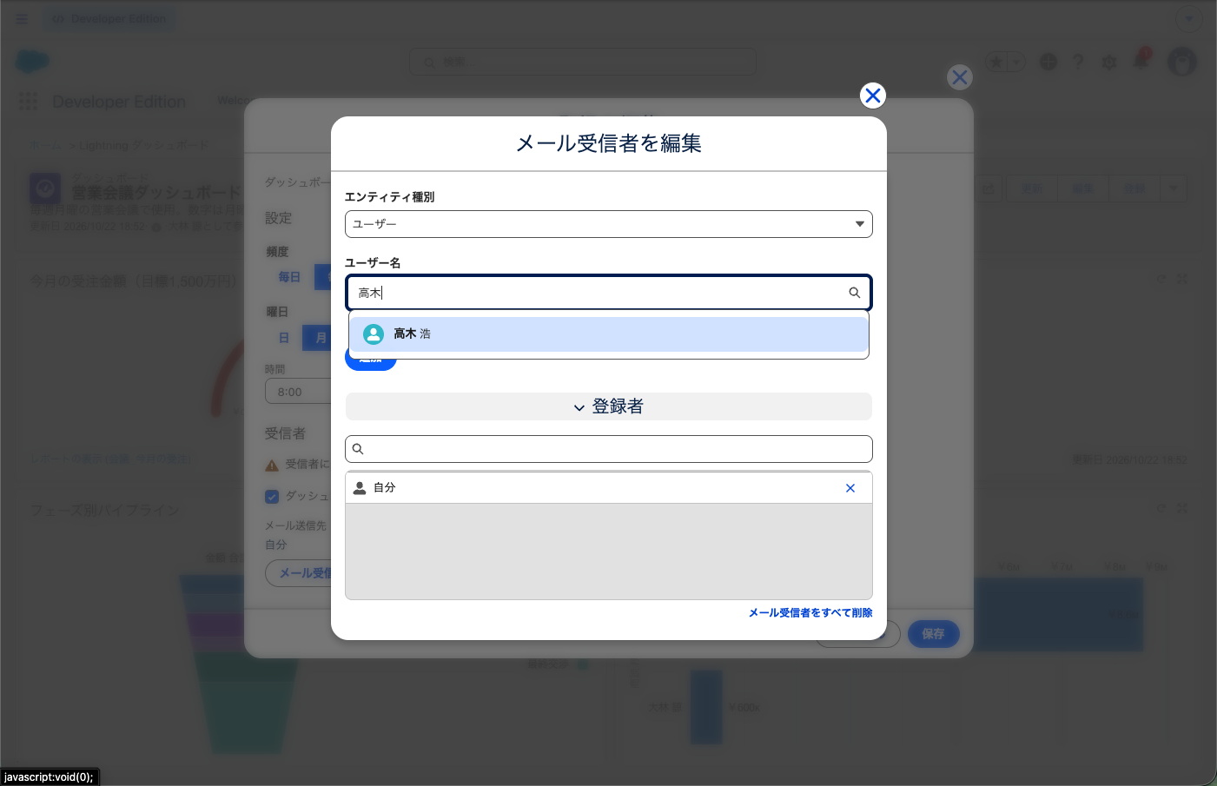Click the ユーザー名 search field
Screen dimensions: 1217x786
(x=609, y=293)
